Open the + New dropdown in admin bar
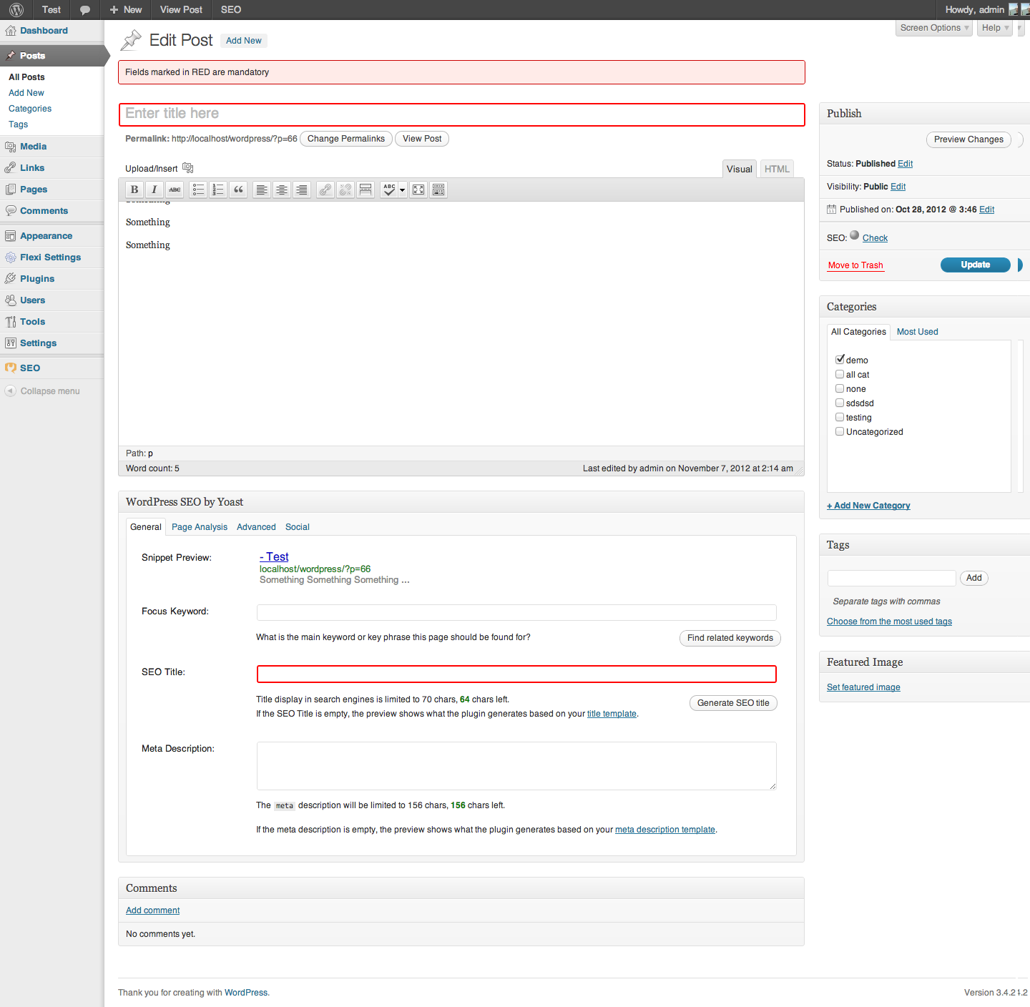 126,10
